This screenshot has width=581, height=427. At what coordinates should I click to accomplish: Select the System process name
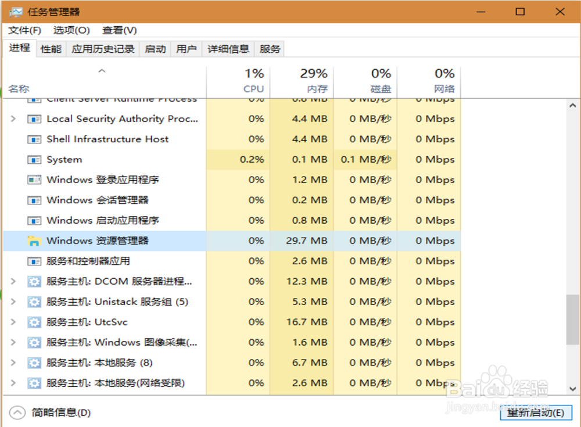tap(64, 160)
